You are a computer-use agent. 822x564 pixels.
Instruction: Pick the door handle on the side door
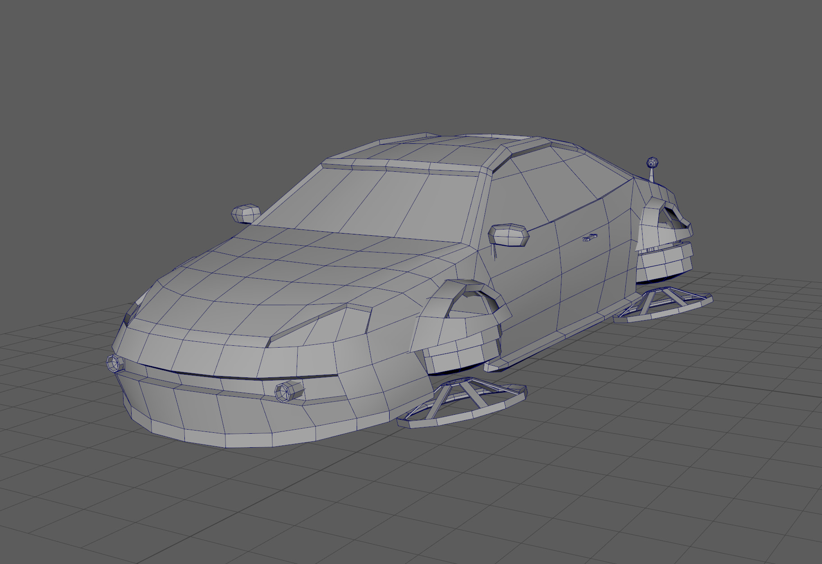[590, 238]
